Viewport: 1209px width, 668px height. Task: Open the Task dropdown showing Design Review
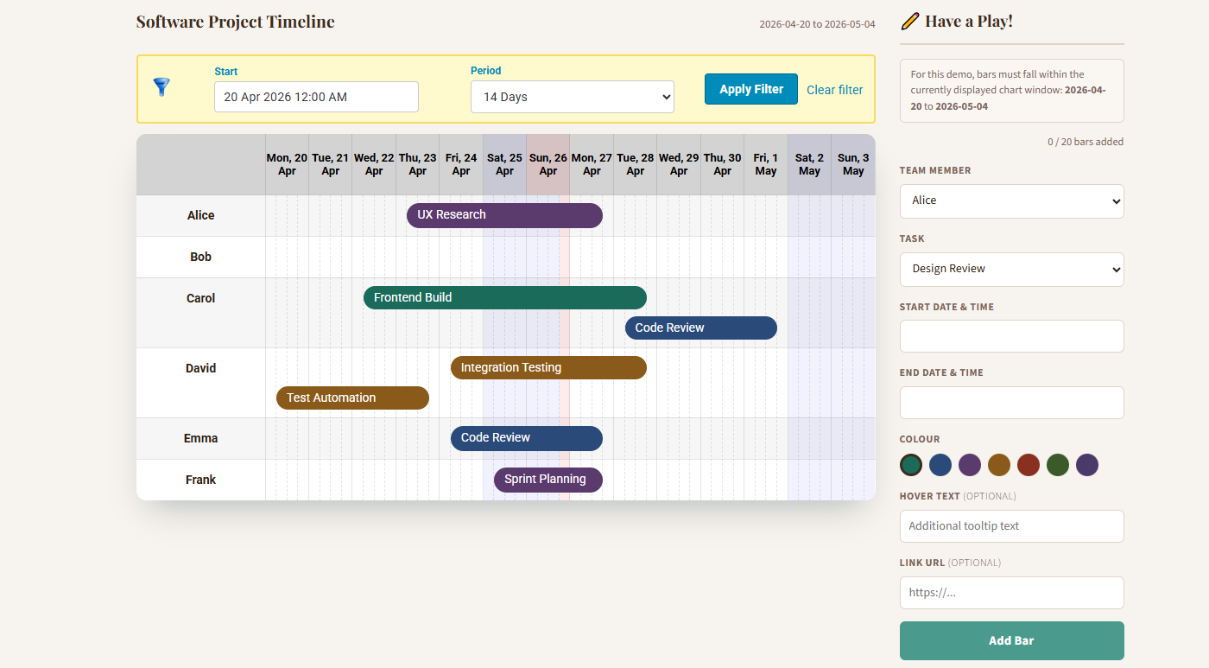1012,269
